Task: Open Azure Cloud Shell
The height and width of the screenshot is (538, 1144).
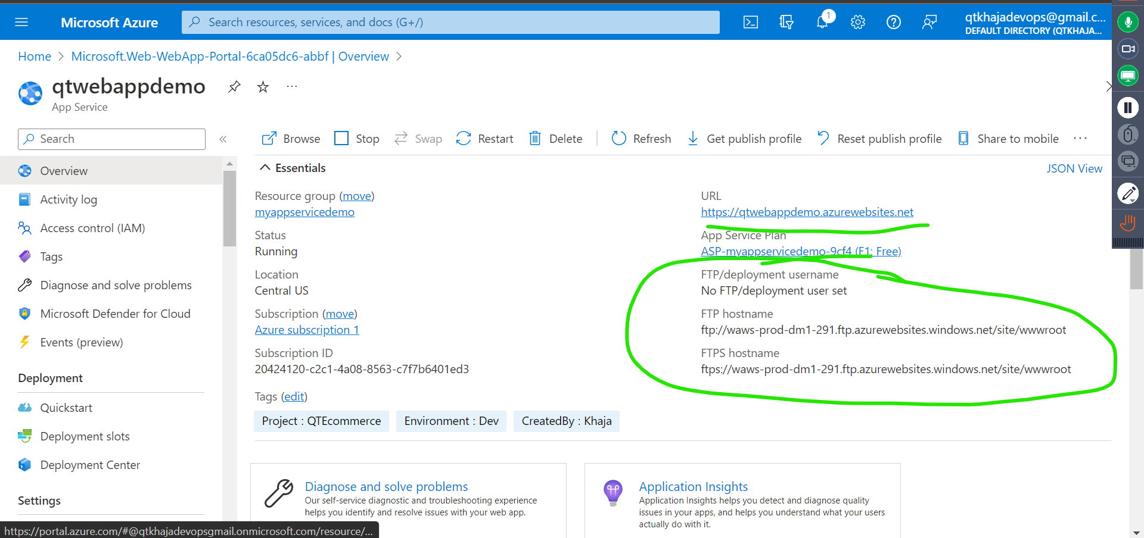Action: point(750,22)
